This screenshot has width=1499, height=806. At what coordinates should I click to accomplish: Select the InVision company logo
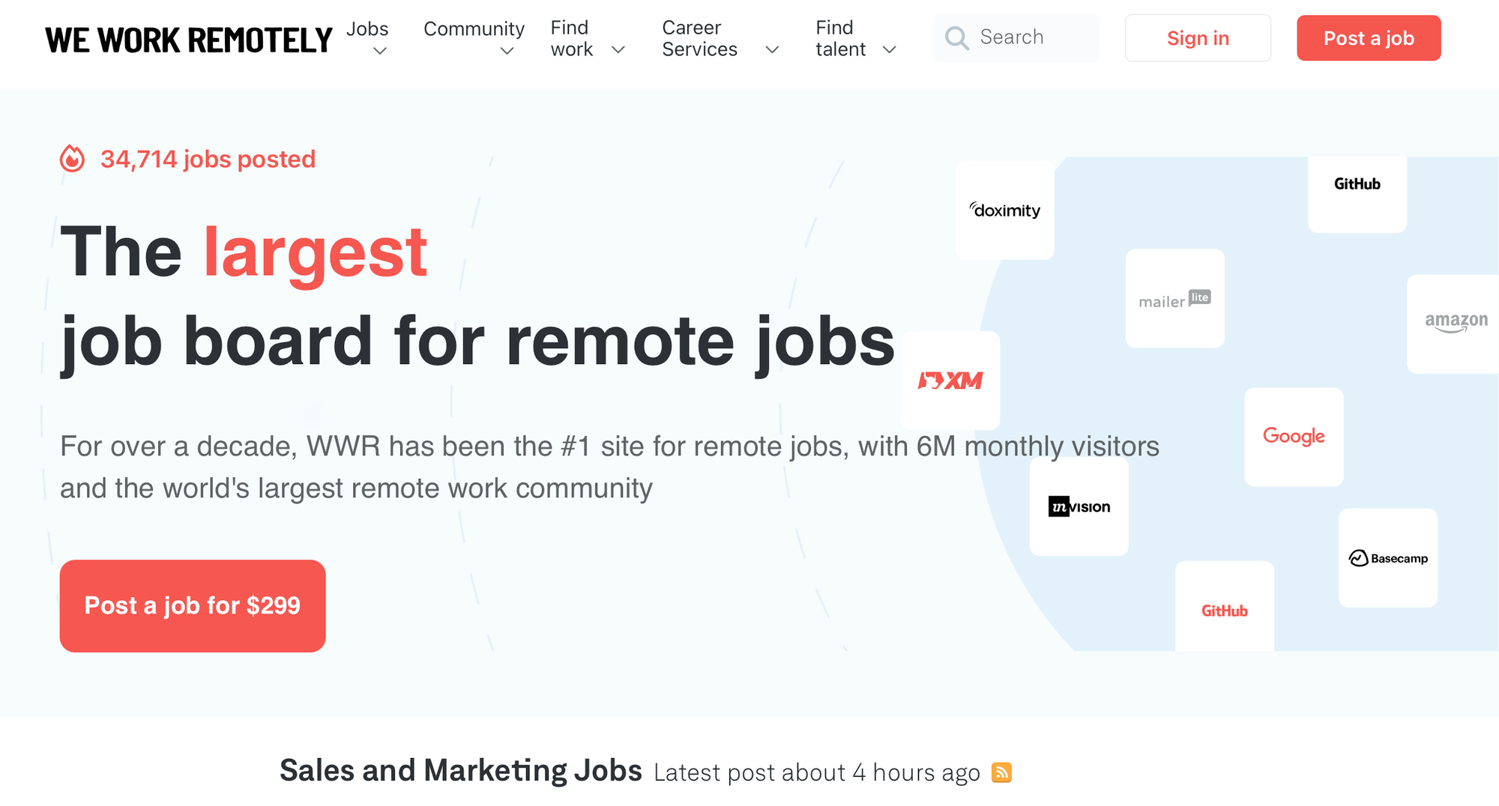click(1079, 506)
